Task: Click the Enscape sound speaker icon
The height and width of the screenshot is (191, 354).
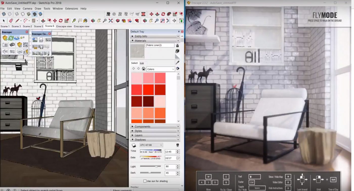Action: point(5,52)
